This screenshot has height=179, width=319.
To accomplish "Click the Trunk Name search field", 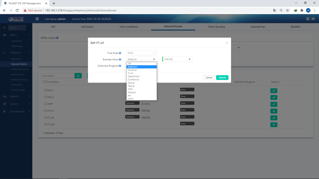I will coord(58,76).
